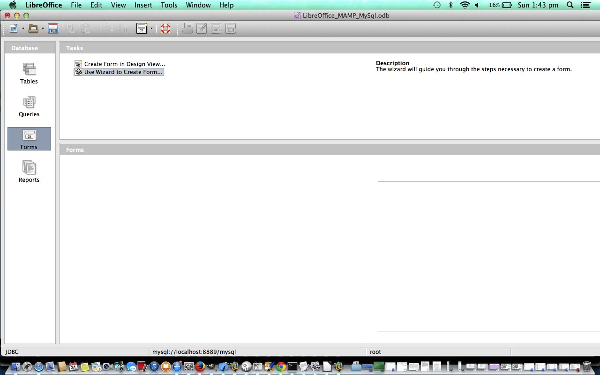Choose Use Wizard to Create Form
The image size is (600, 375).
pyautogui.click(x=119, y=72)
